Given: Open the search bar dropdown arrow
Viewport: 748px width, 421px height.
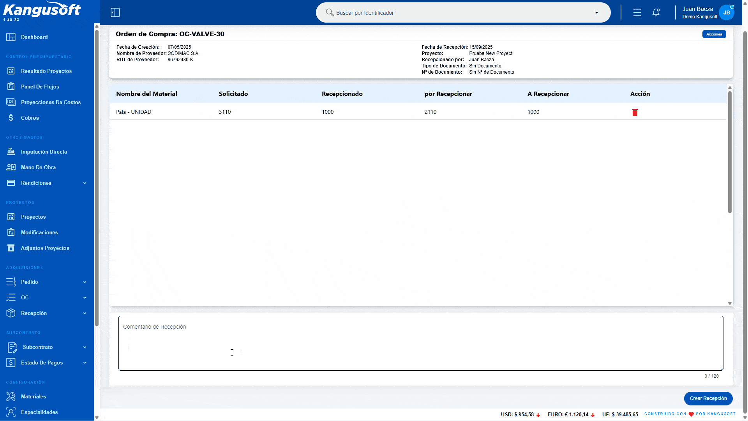Looking at the screenshot, I should [x=596, y=12].
